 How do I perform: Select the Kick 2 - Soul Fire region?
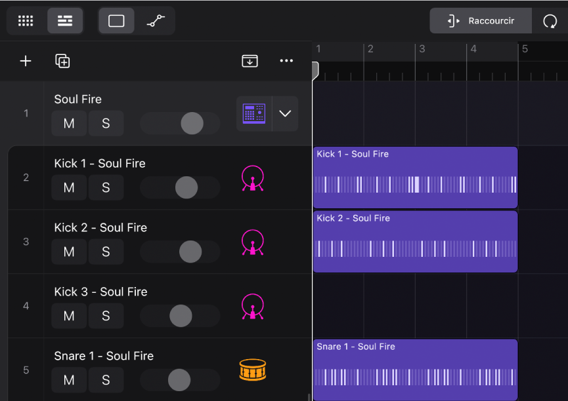point(415,241)
